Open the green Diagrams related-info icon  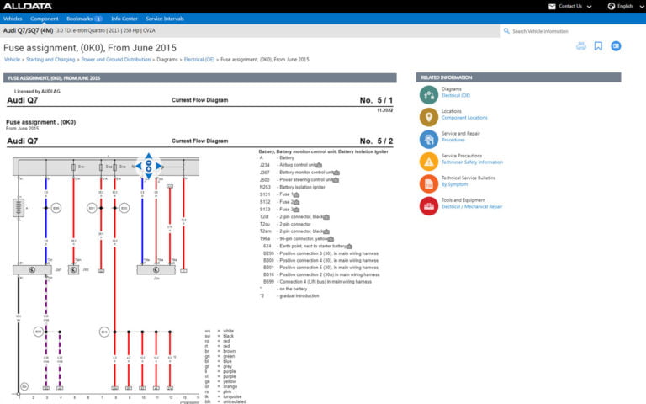click(x=429, y=95)
